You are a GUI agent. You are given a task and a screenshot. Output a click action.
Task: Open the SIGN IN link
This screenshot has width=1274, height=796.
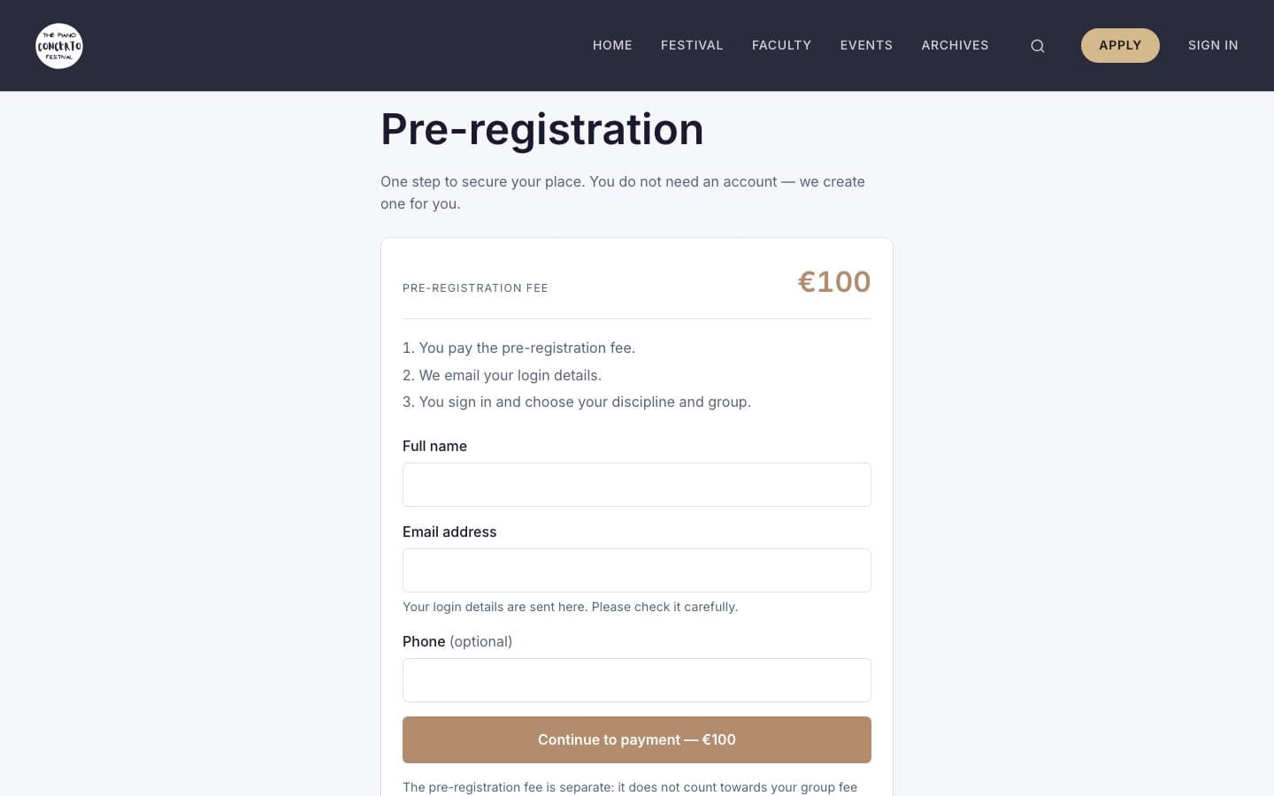(x=1213, y=45)
